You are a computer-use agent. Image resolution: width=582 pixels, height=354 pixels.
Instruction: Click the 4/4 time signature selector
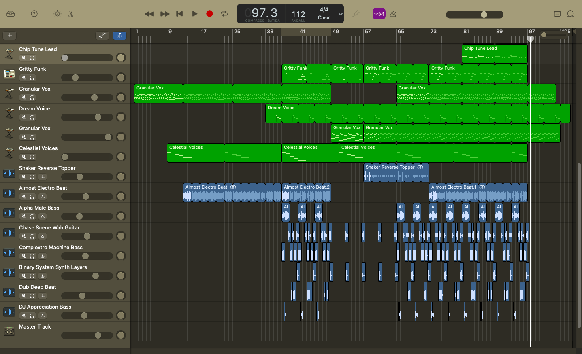click(x=324, y=10)
